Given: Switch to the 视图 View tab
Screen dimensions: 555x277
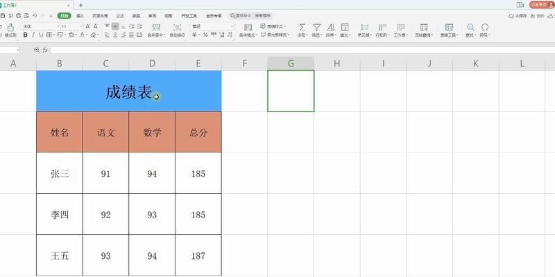Looking at the screenshot, I should click(168, 16).
